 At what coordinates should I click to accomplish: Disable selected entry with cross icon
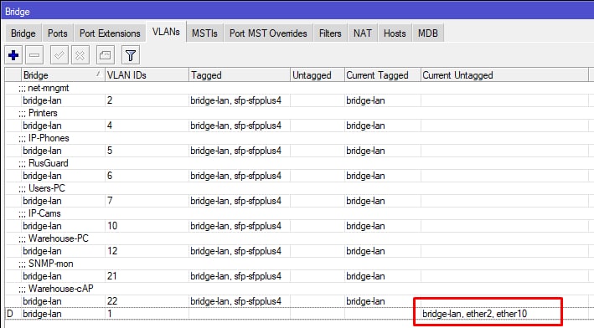tap(80, 55)
